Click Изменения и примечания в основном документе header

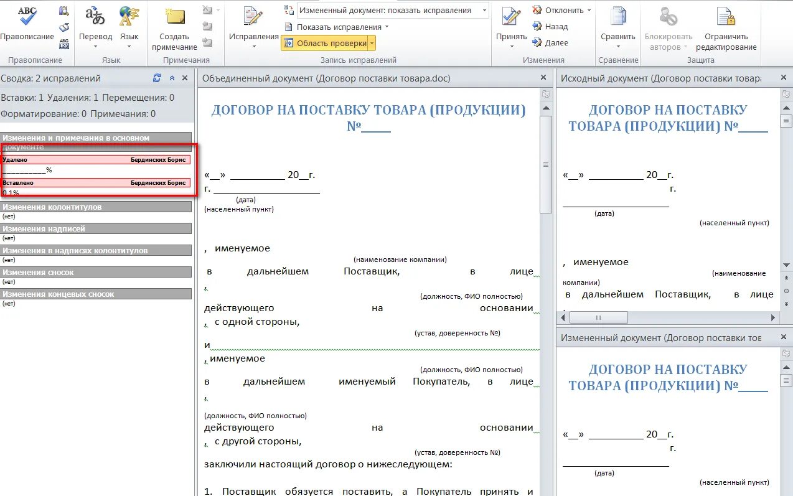[96, 142]
